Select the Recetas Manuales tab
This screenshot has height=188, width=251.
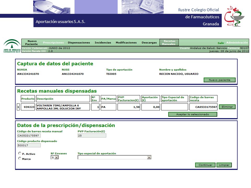169,43
